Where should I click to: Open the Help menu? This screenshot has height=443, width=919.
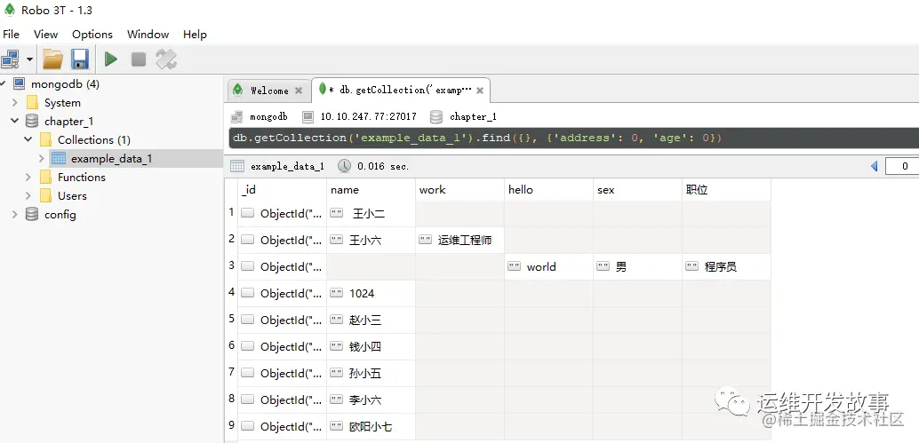[x=195, y=35]
